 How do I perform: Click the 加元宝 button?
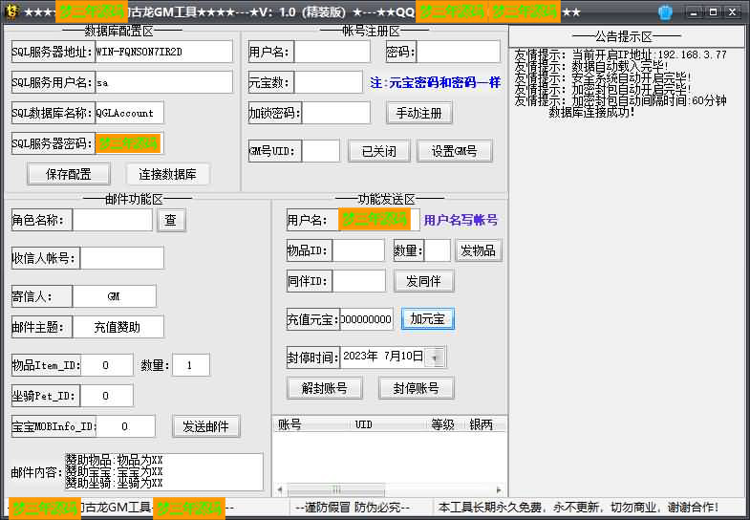click(x=428, y=319)
